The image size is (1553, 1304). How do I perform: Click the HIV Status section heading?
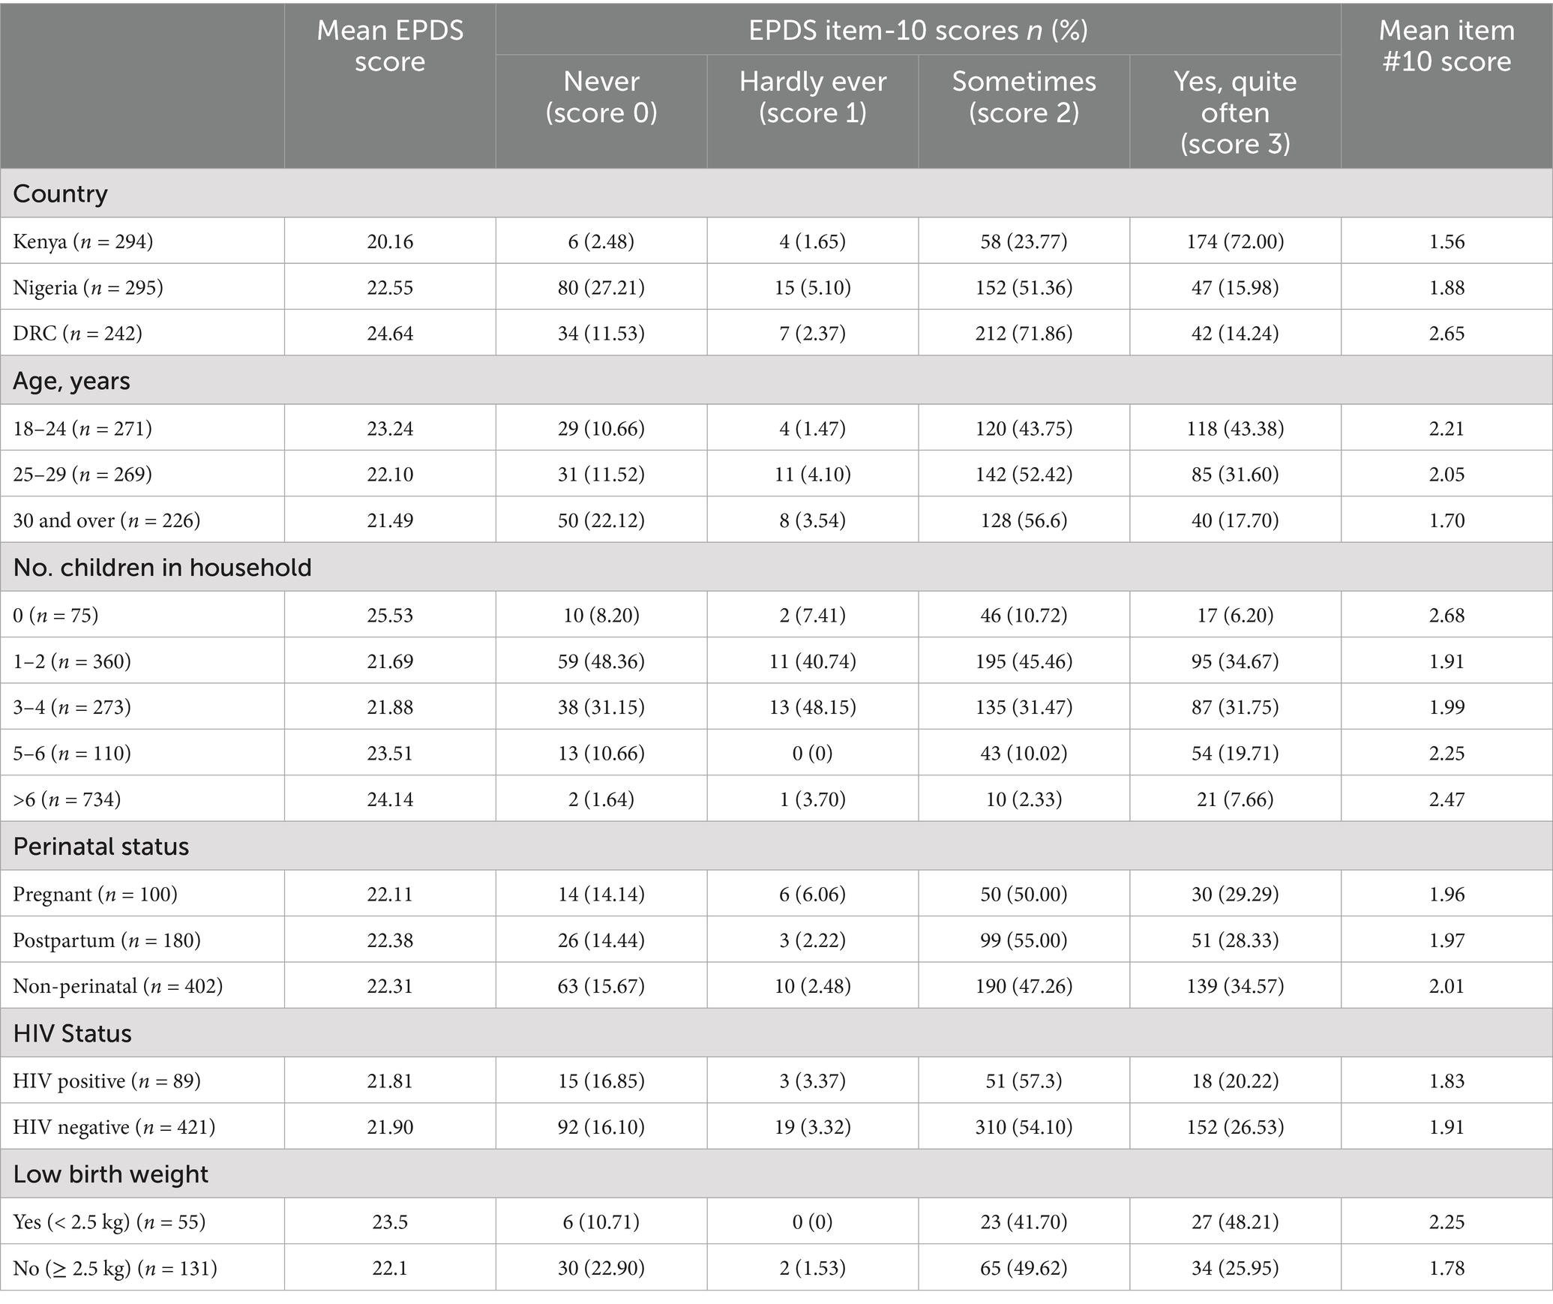tap(73, 1034)
